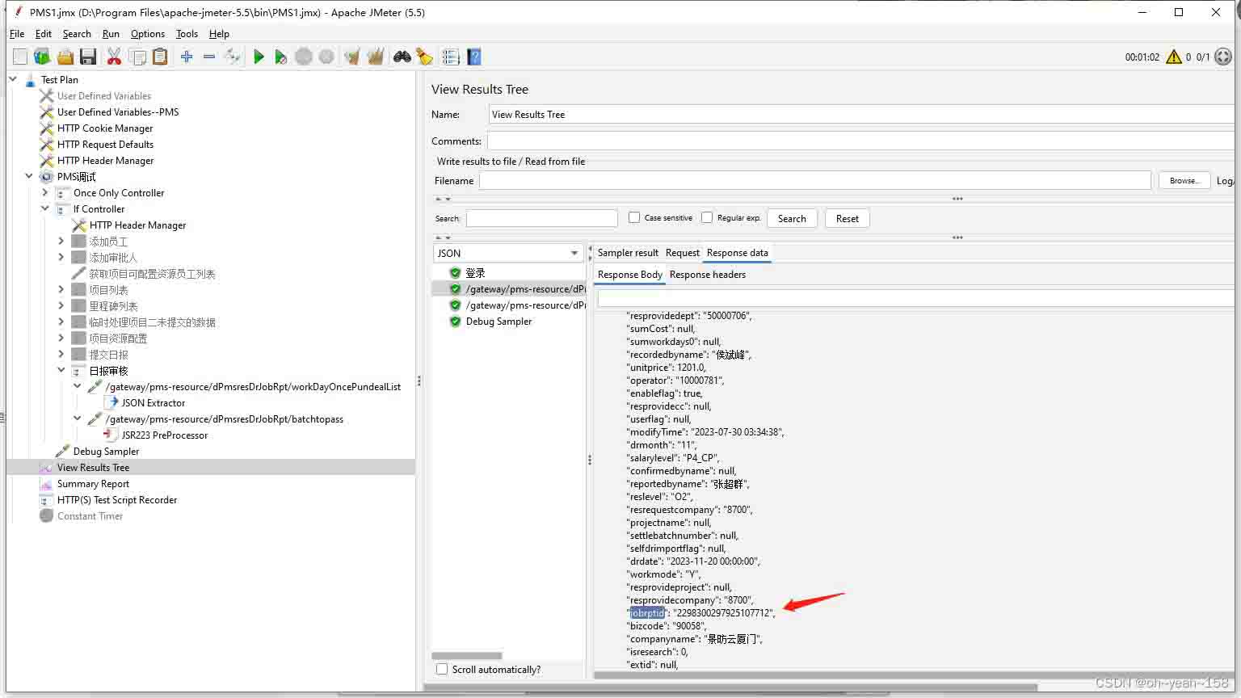1241x698 pixels.
Task: Click the Paste clipboard icon
Action: point(160,57)
